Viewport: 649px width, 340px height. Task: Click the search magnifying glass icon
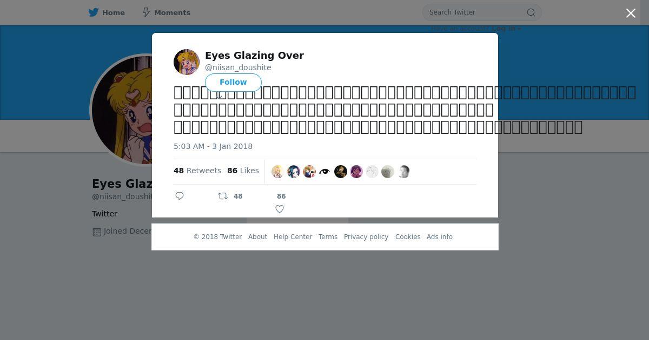(x=531, y=12)
